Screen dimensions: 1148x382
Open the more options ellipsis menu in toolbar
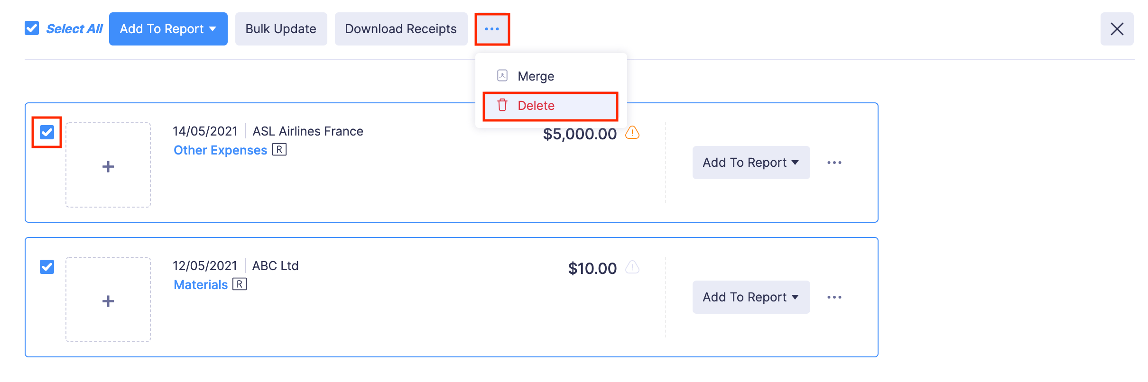(x=492, y=29)
